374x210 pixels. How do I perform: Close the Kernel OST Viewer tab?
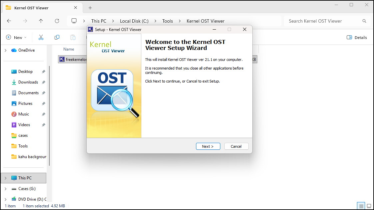pyautogui.click(x=76, y=8)
